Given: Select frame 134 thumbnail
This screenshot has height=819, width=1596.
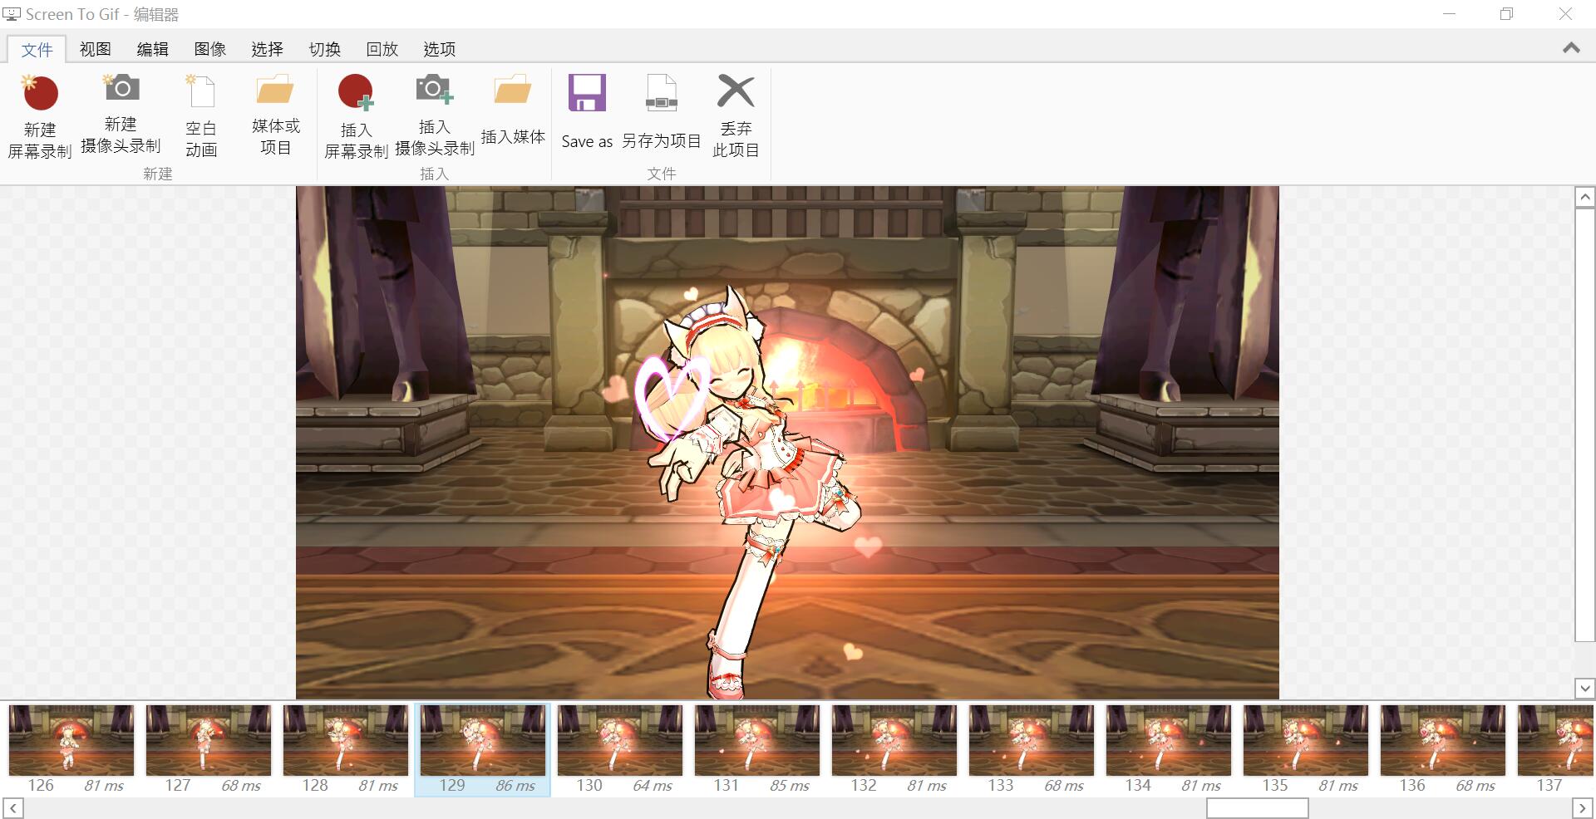Looking at the screenshot, I should 1169,740.
